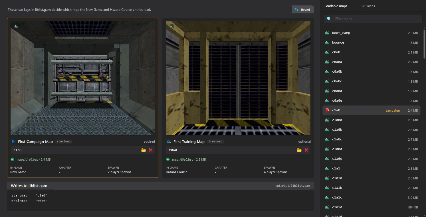
Task: Browse for training map using t0a0 folder icon
Action: [299, 150]
